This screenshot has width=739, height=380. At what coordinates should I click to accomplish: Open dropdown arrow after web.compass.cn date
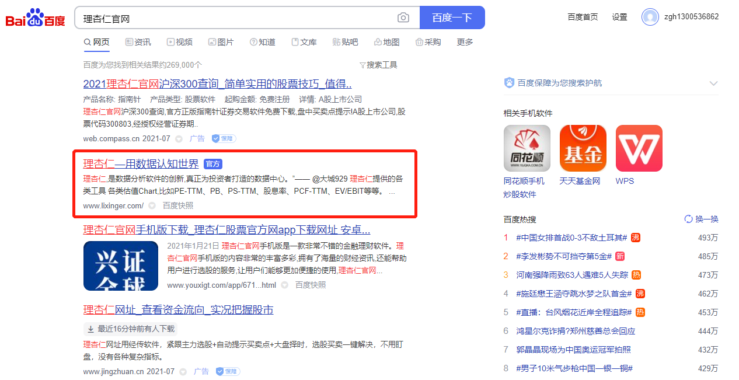(179, 139)
